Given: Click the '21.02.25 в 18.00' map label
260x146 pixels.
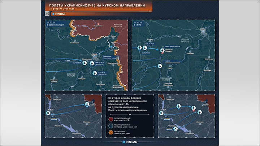Looking at the screenshot, I should pyautogui.click(x=138, y=24).
